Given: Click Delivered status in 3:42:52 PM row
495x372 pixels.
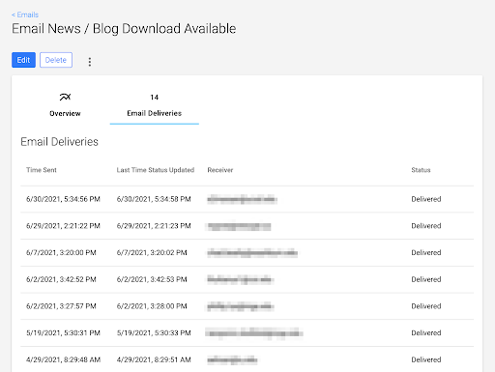Looking at the screenshot, I should pyautogui.click(x=426, y=279).
